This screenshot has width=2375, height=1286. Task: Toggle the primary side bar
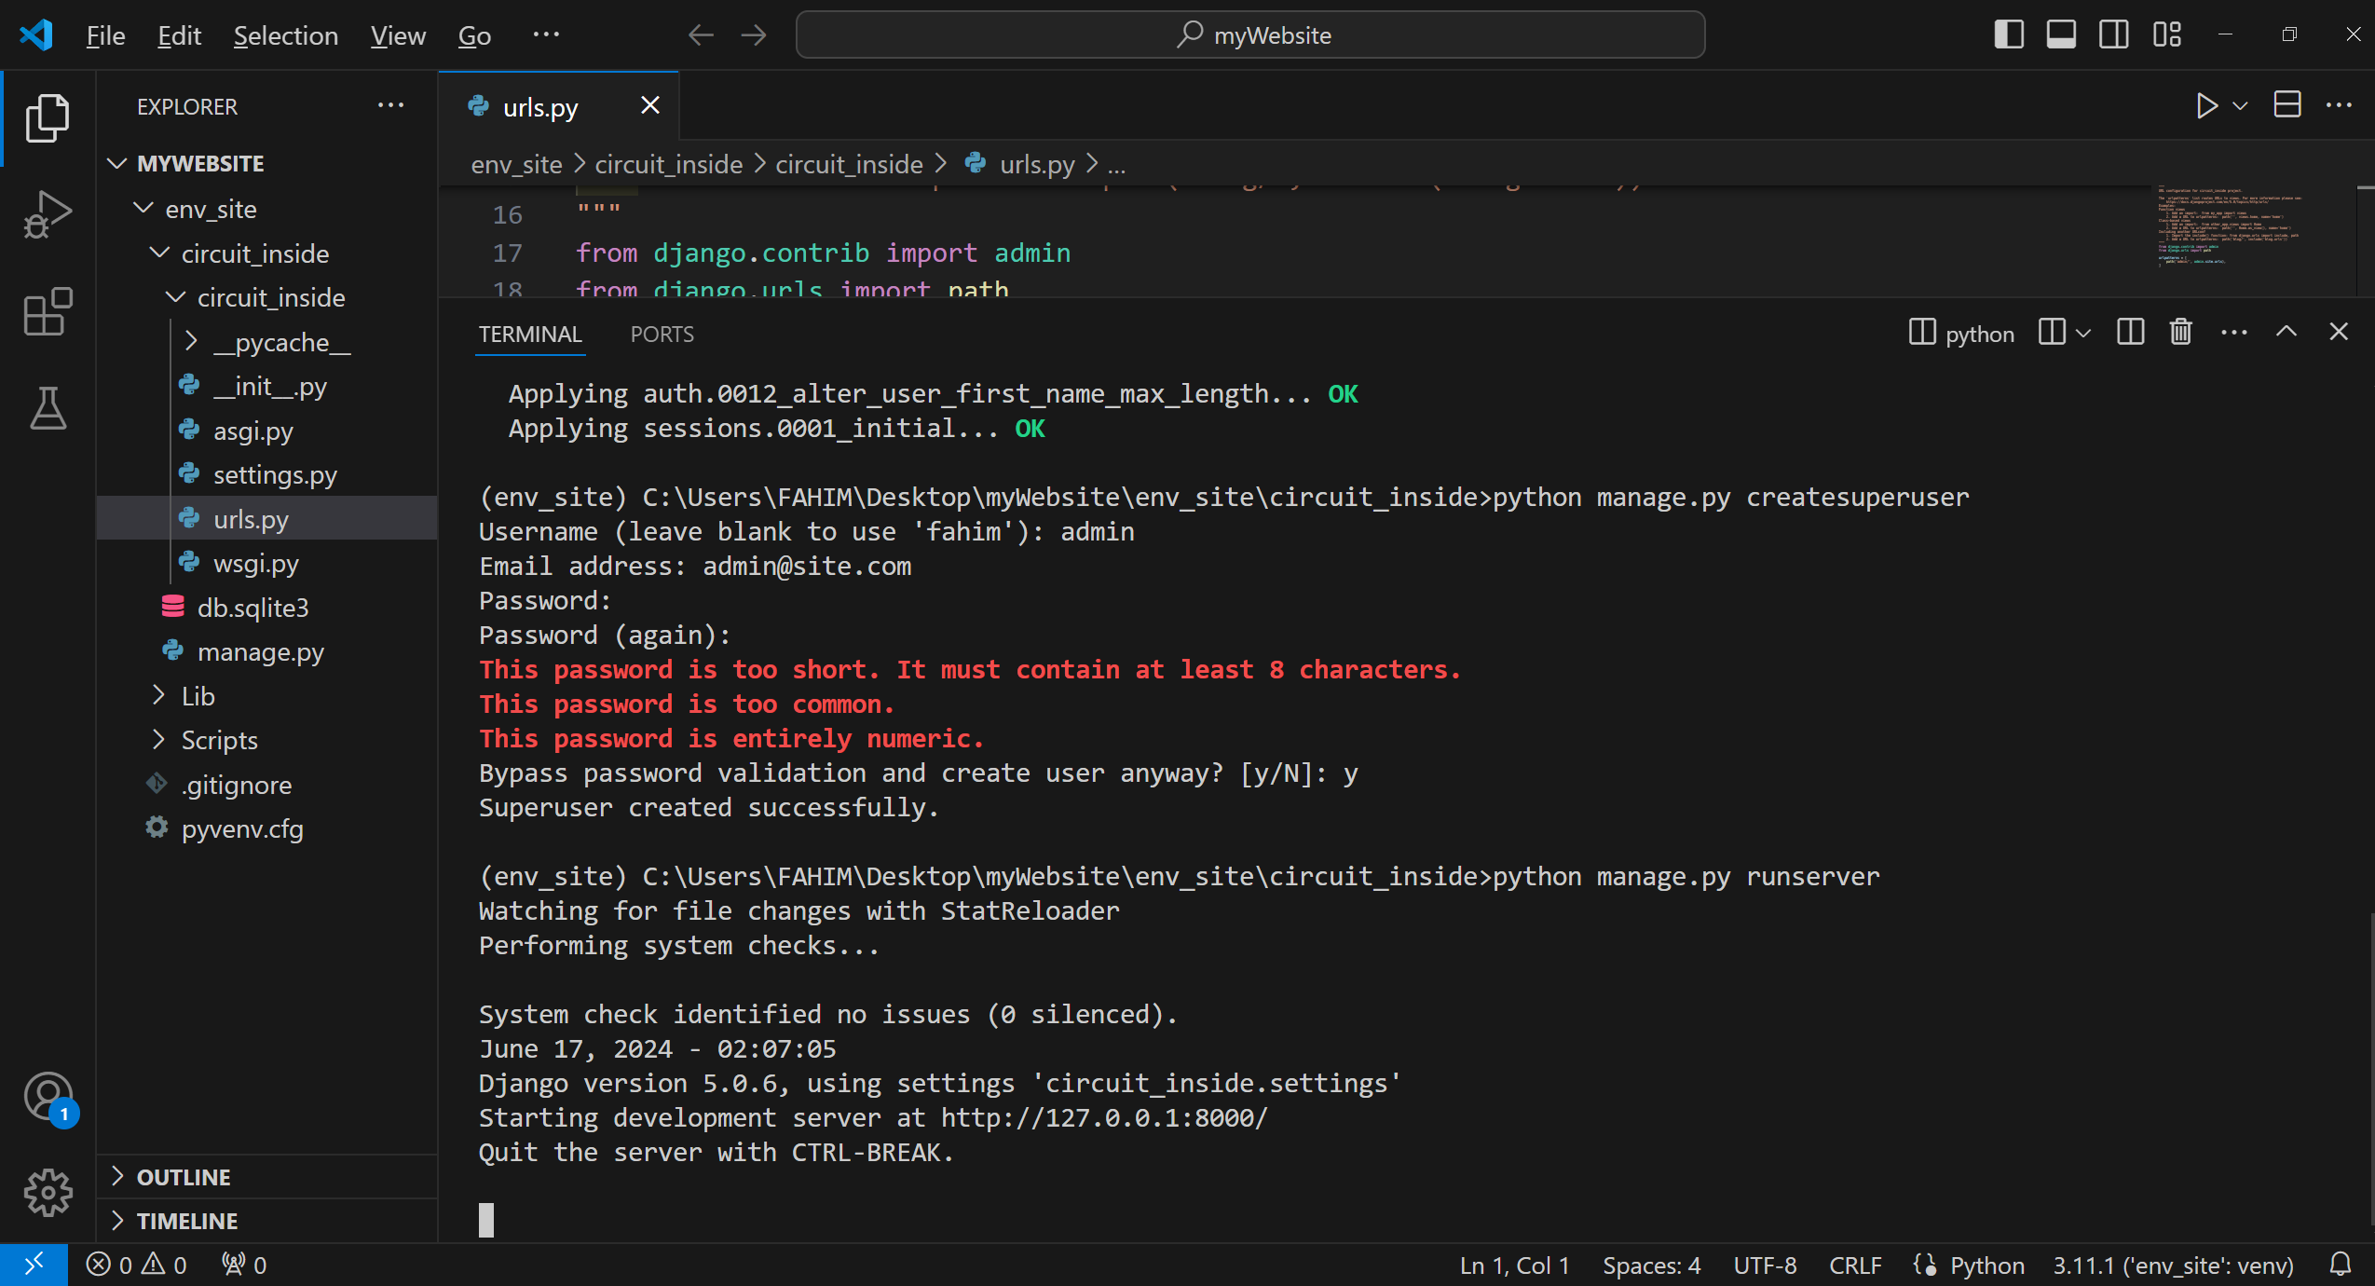pyautogui.click(x=2009, y=34)
